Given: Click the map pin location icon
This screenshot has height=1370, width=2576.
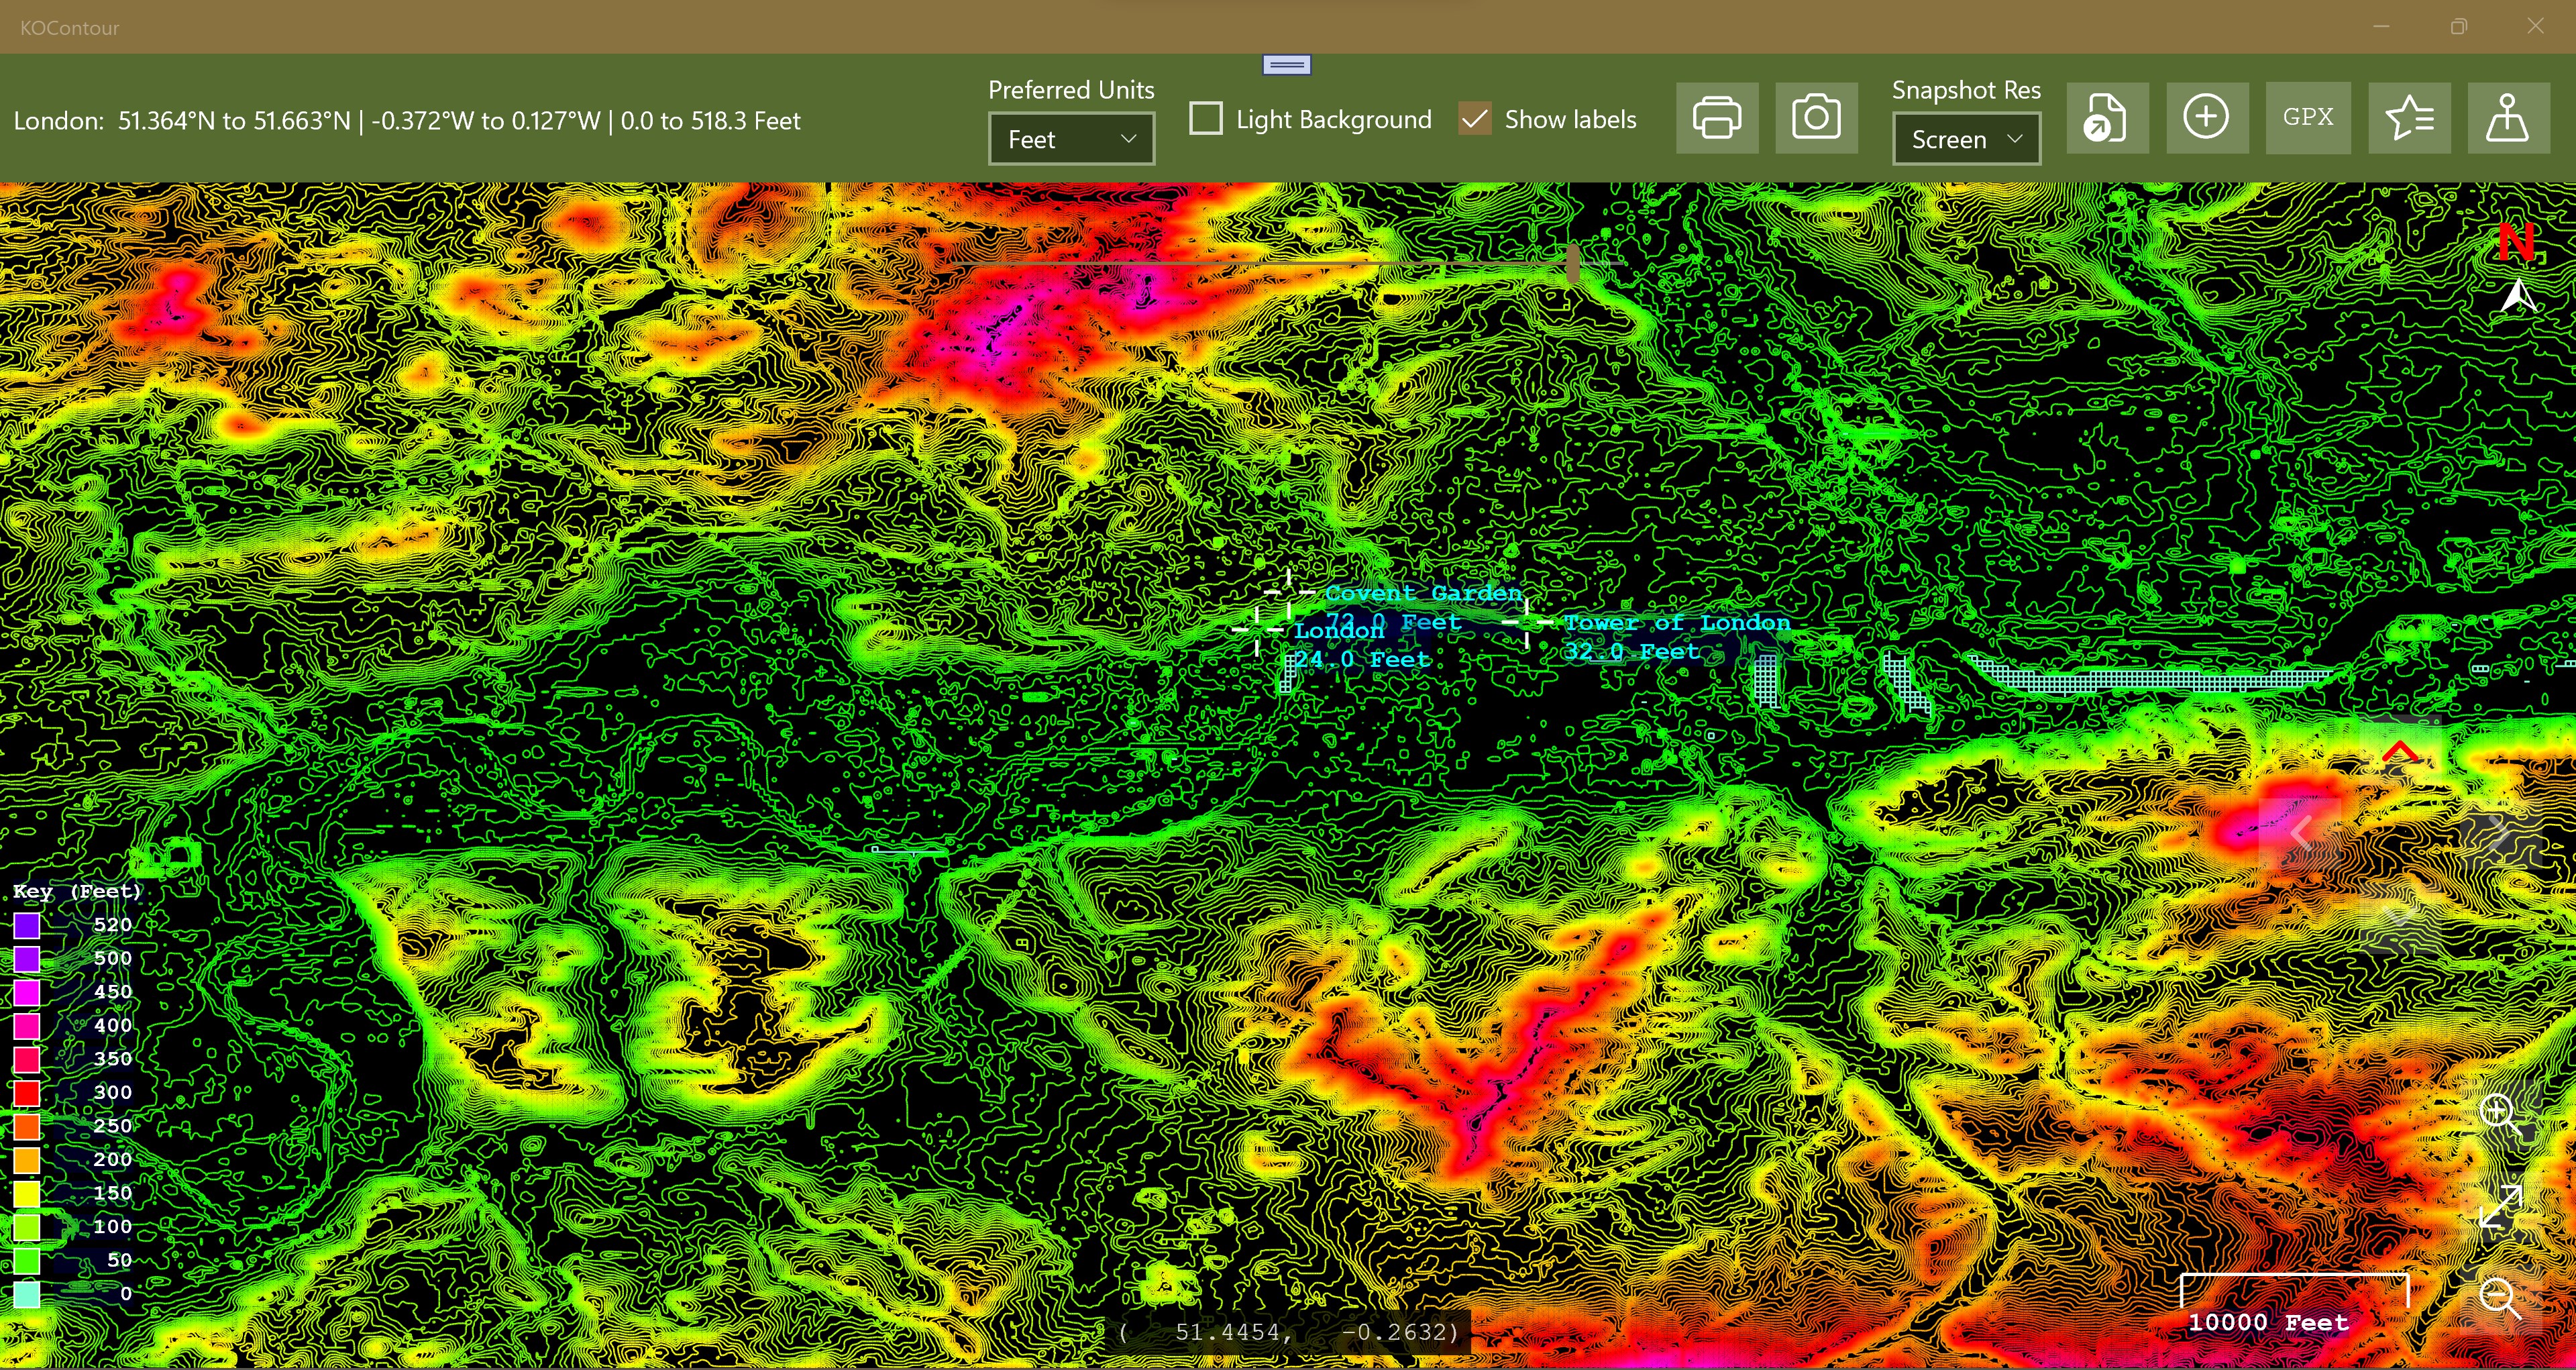Looking at the screenshot, I should tap(2508, 118).
